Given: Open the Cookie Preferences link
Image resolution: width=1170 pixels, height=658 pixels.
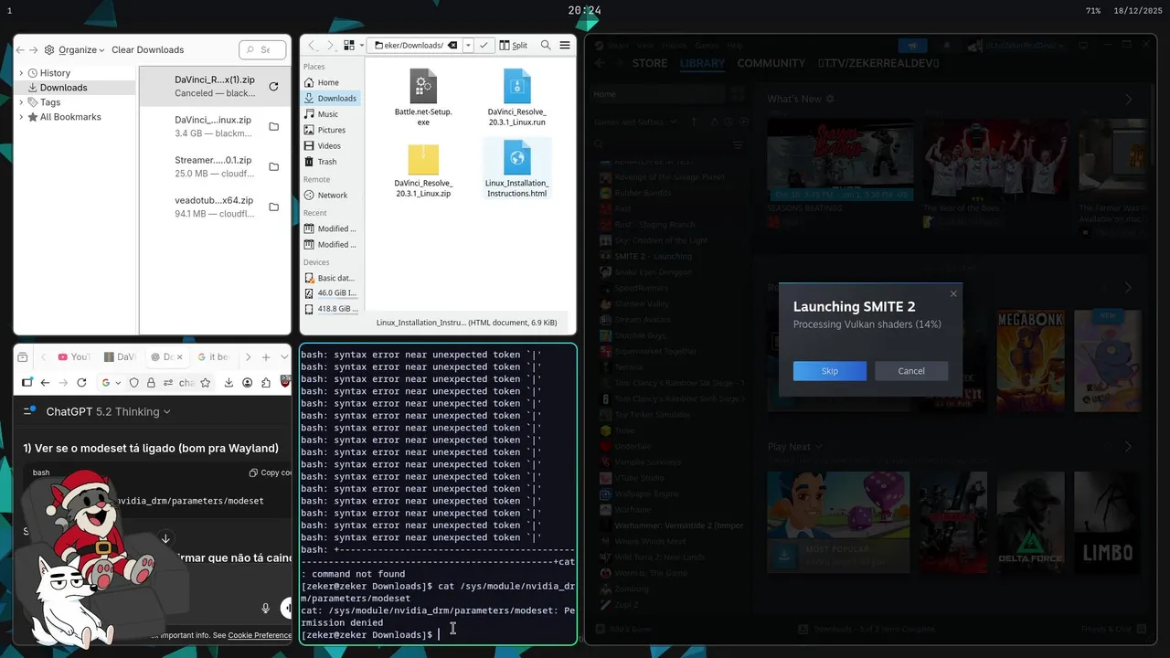Looking at the screenshot, I should (260, 635).
